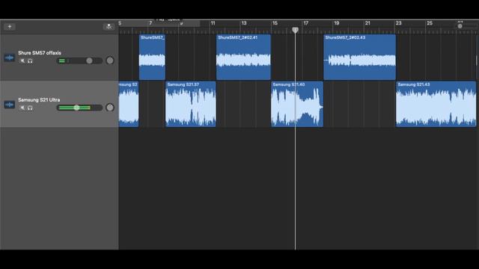
Task: Click bar 23 in the timeline ruler
Action: click(x=398, y=23)
